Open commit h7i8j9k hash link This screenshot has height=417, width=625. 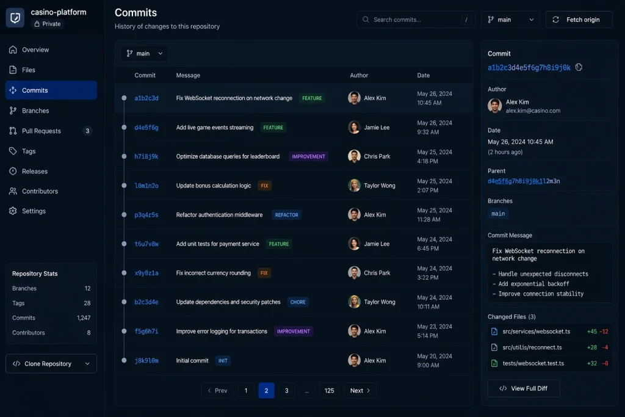[x=146, y=156]
